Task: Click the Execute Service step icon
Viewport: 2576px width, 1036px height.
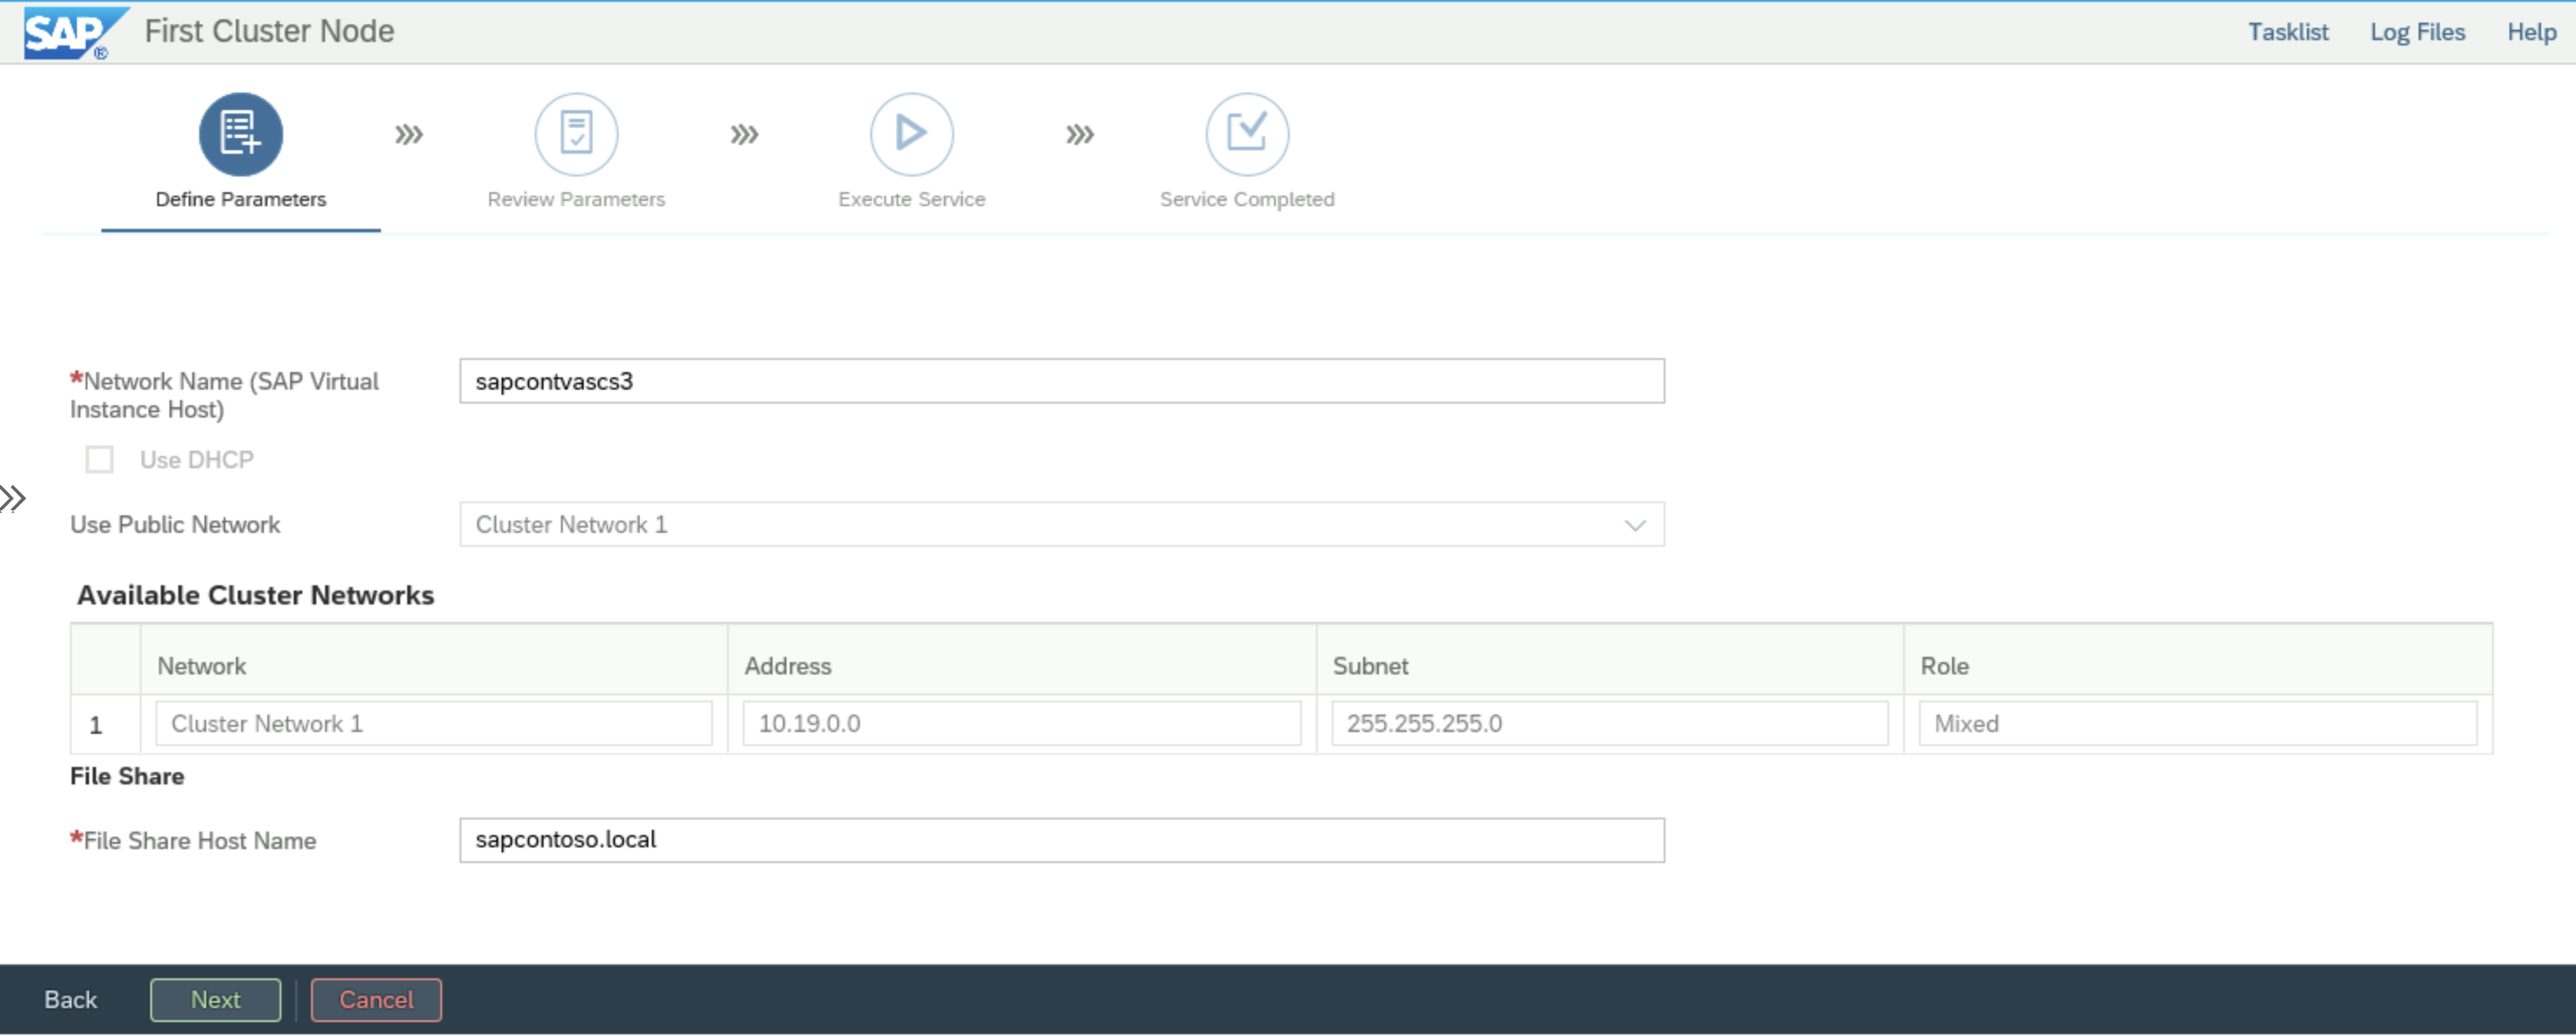Action: tap(911, 135)
